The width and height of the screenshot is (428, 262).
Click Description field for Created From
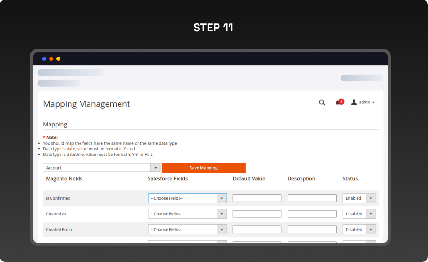(312, 229)
